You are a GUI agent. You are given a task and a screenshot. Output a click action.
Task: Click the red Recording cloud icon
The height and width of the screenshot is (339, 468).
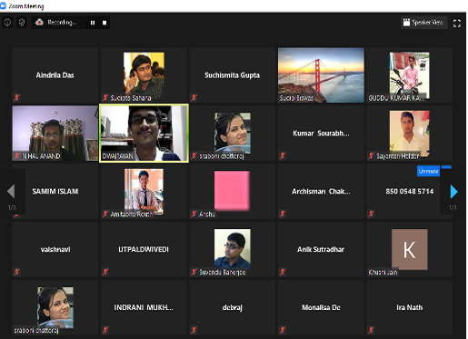point(39,22)
